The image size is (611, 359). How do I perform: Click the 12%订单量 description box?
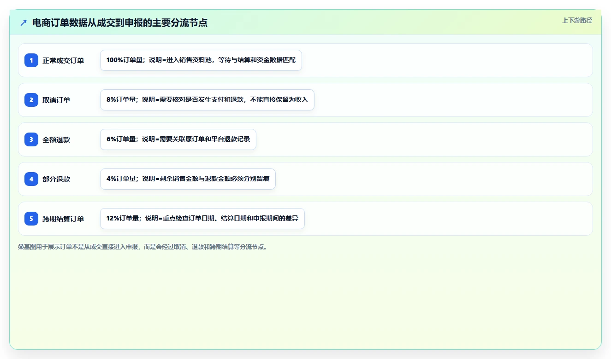click(202, 219)
